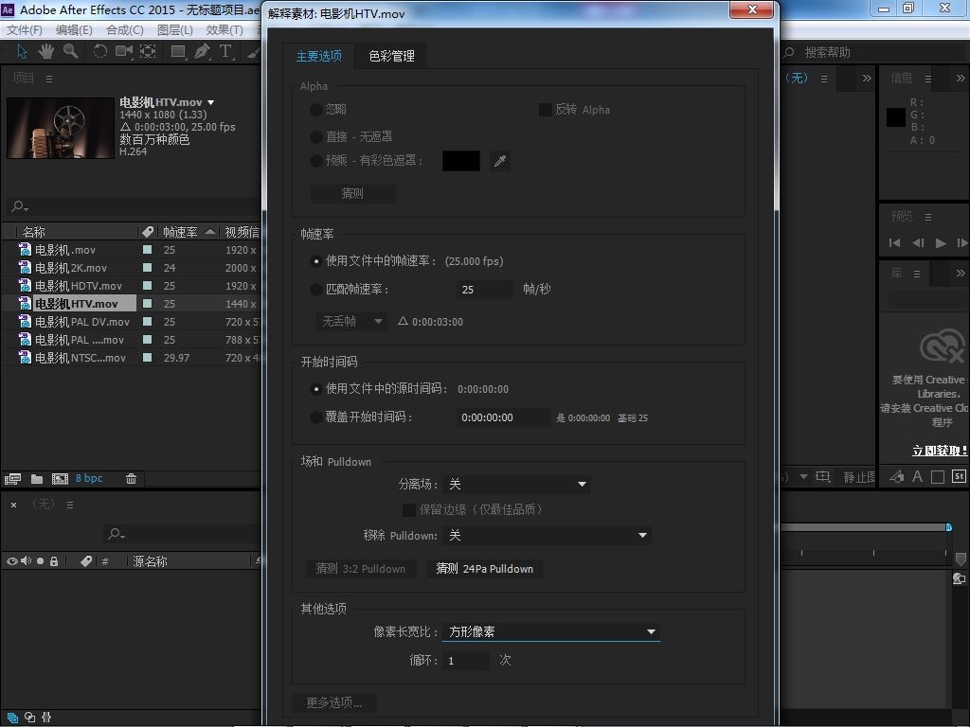Create a new composition from Project panel
This screenshot has height=727, width=970.
[60, 478]
